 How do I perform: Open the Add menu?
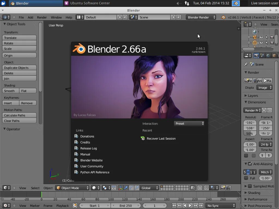[31, 17]
